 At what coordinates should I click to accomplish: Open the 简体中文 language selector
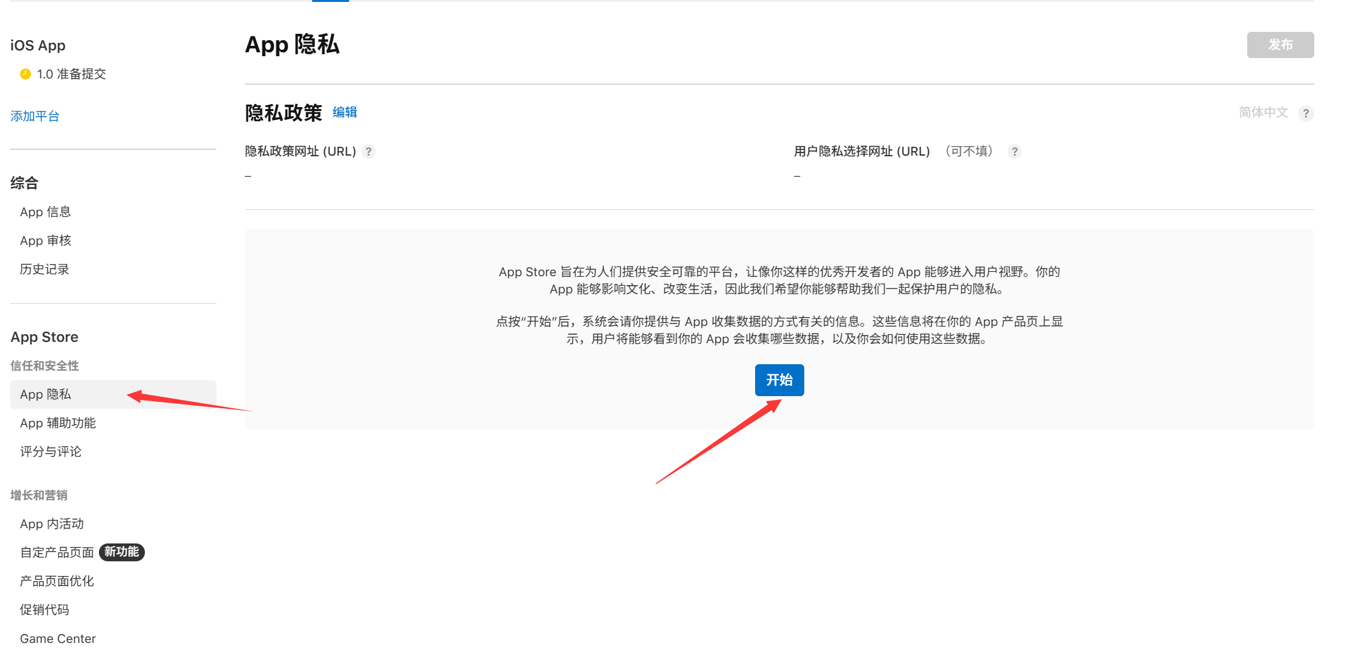pos(1263,113)
